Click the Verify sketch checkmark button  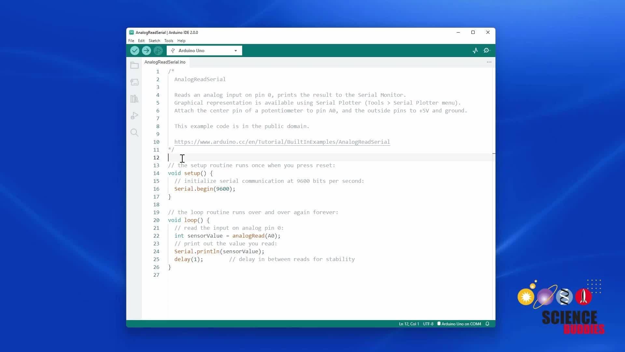coord(134,51)
